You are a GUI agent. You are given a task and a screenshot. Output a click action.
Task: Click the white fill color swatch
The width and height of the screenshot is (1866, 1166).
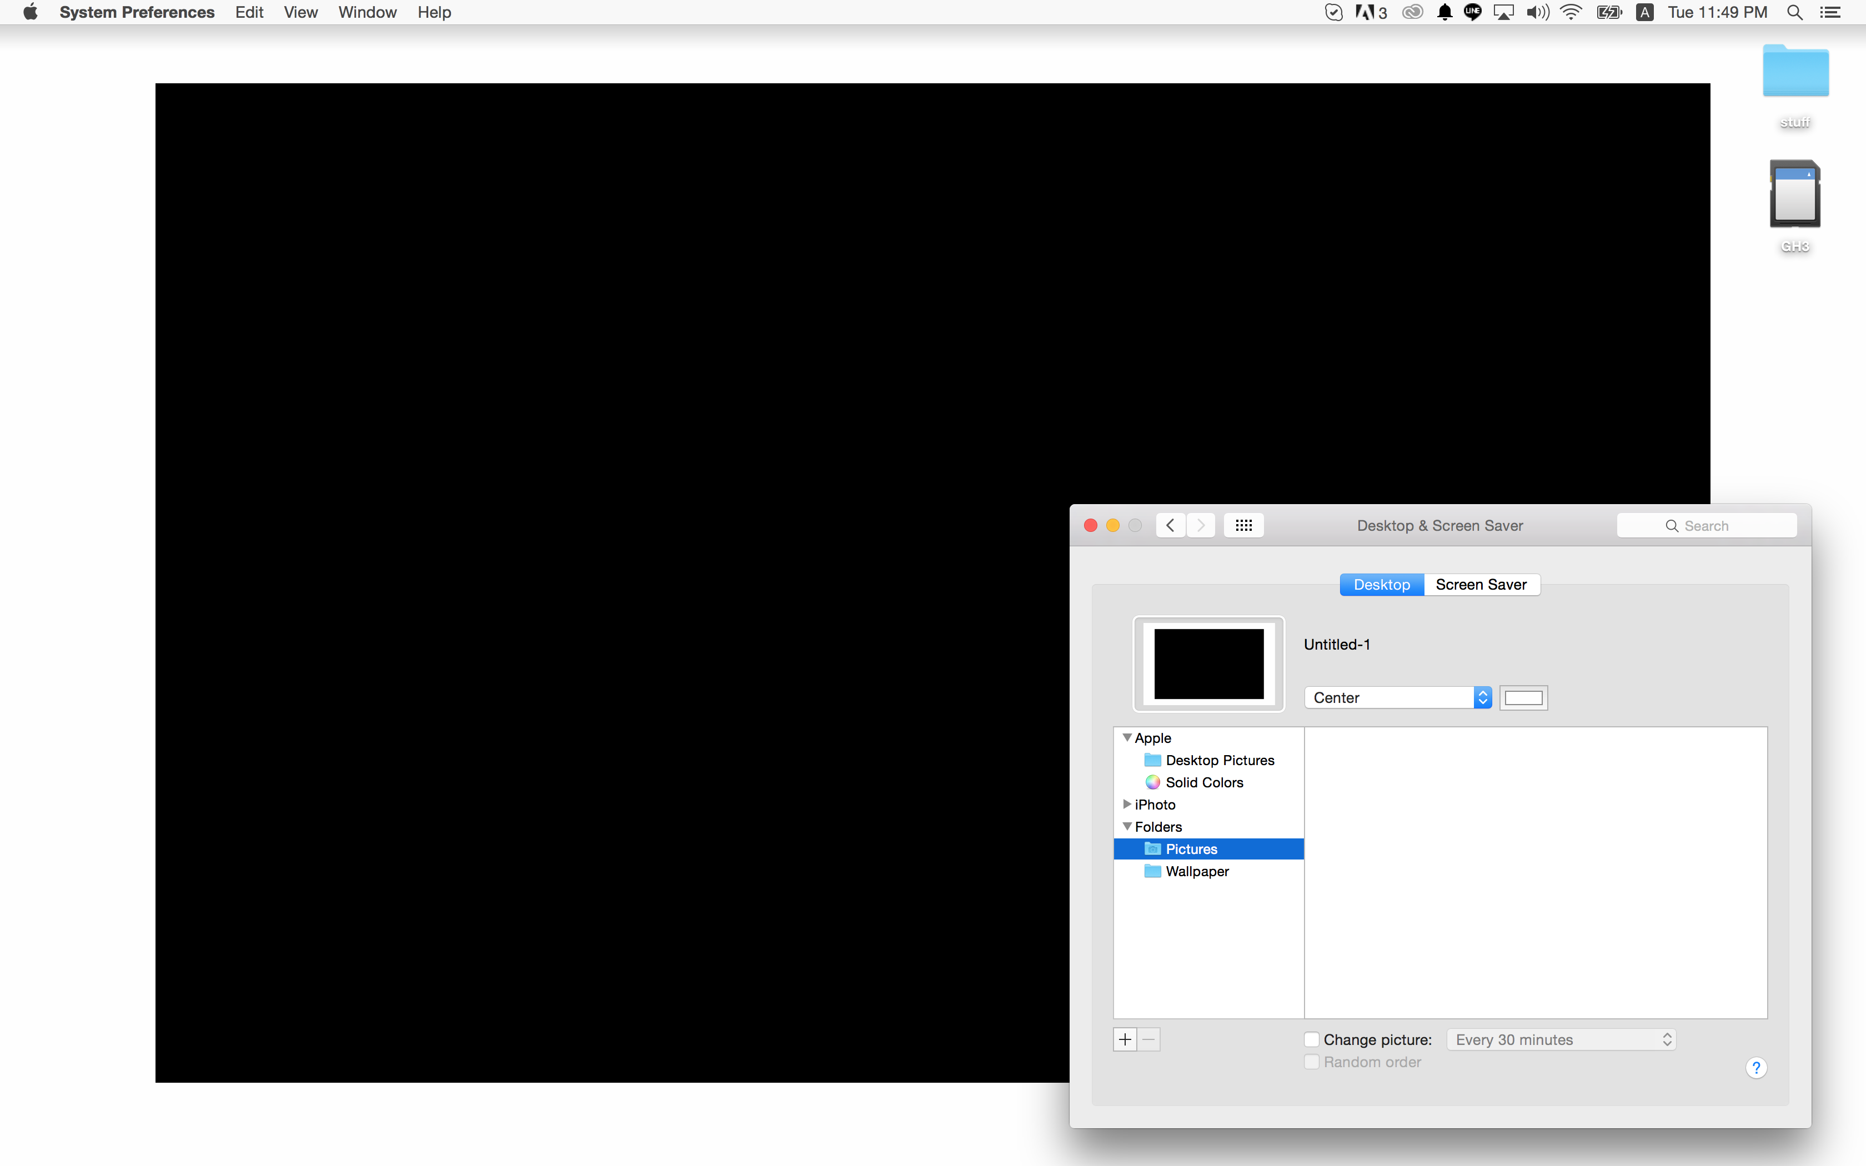click(1523, 697)
